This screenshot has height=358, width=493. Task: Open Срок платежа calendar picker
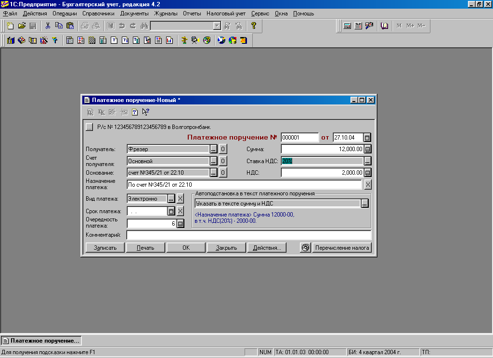(x=171, y=211)
